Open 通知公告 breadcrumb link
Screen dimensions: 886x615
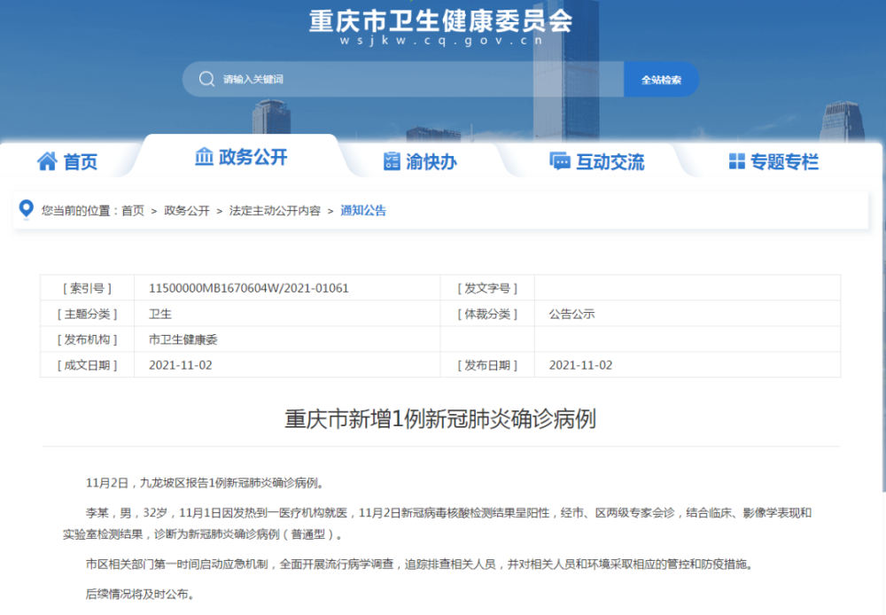tap(363, 211)
